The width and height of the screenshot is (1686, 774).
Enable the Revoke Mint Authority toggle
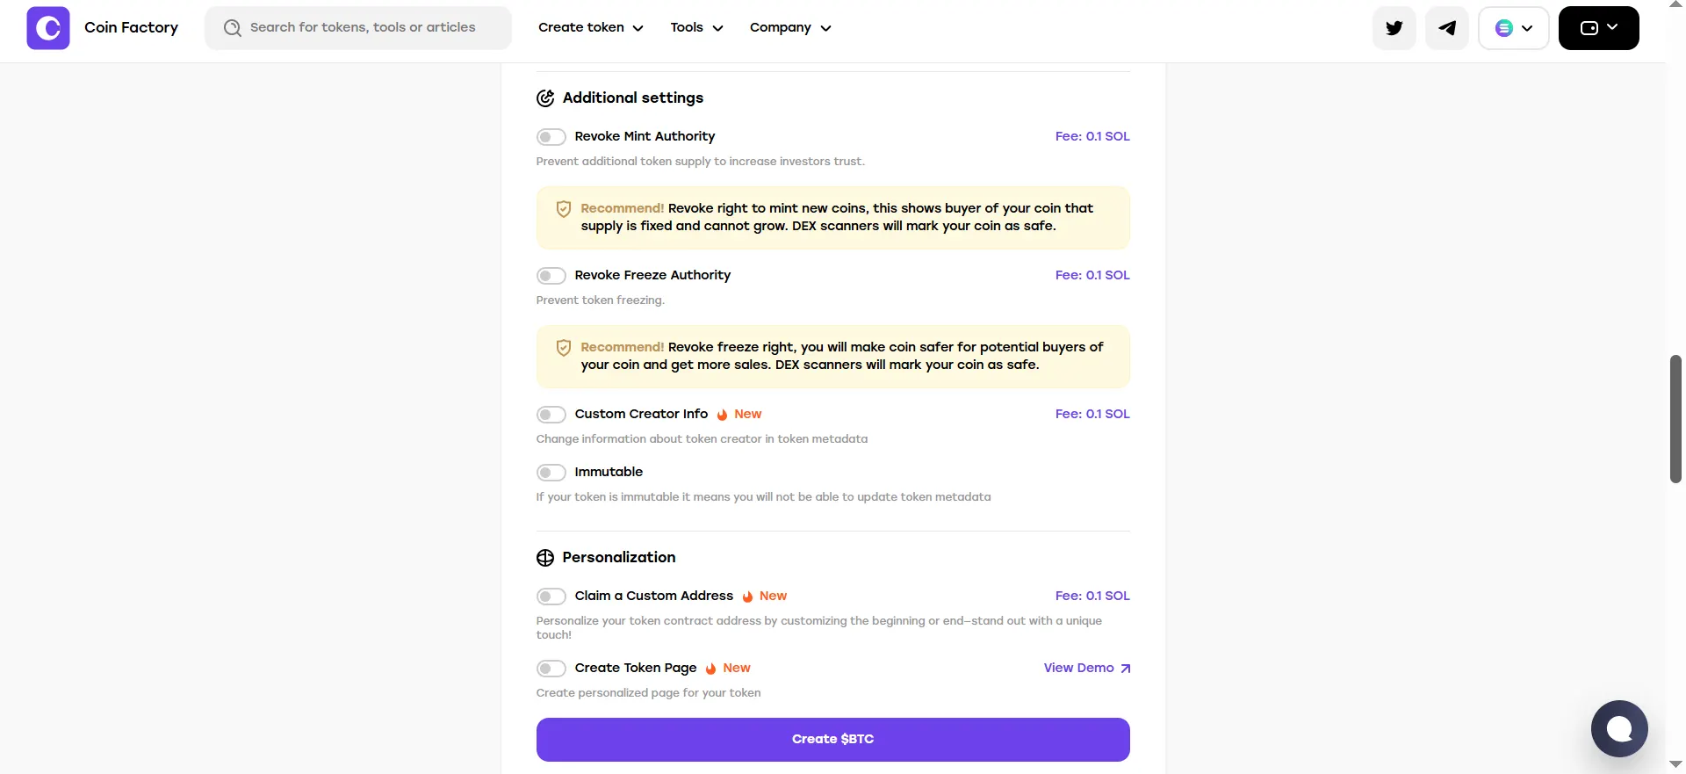coord(551,137)
